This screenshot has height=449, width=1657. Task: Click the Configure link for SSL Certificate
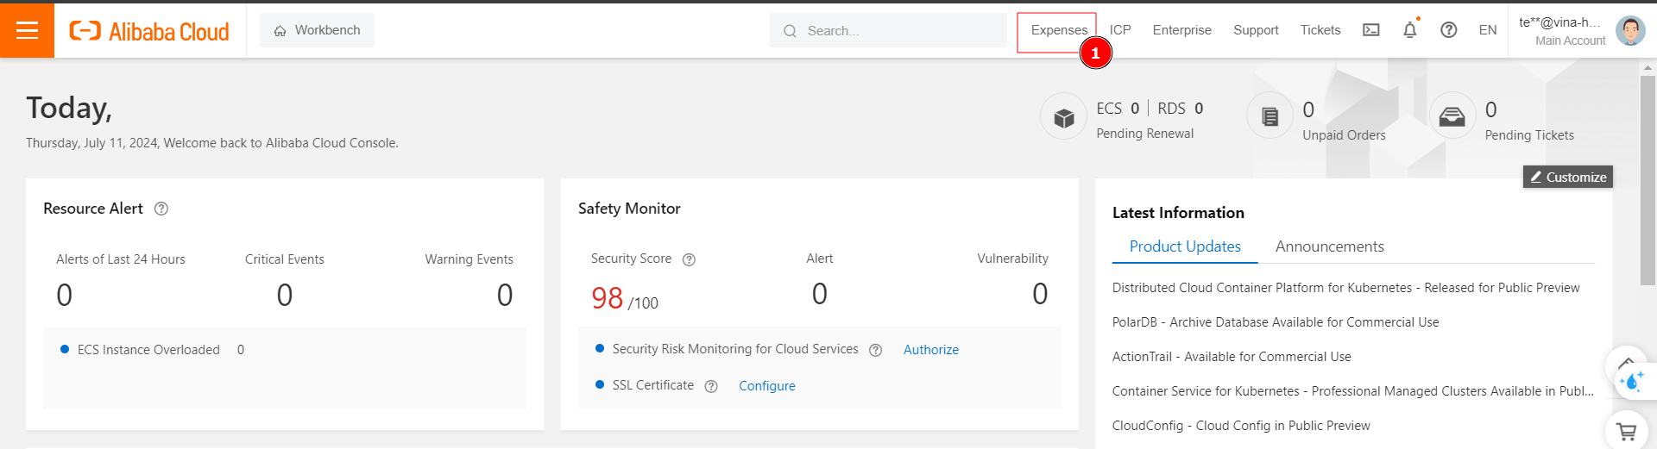[x=766, y=386]
